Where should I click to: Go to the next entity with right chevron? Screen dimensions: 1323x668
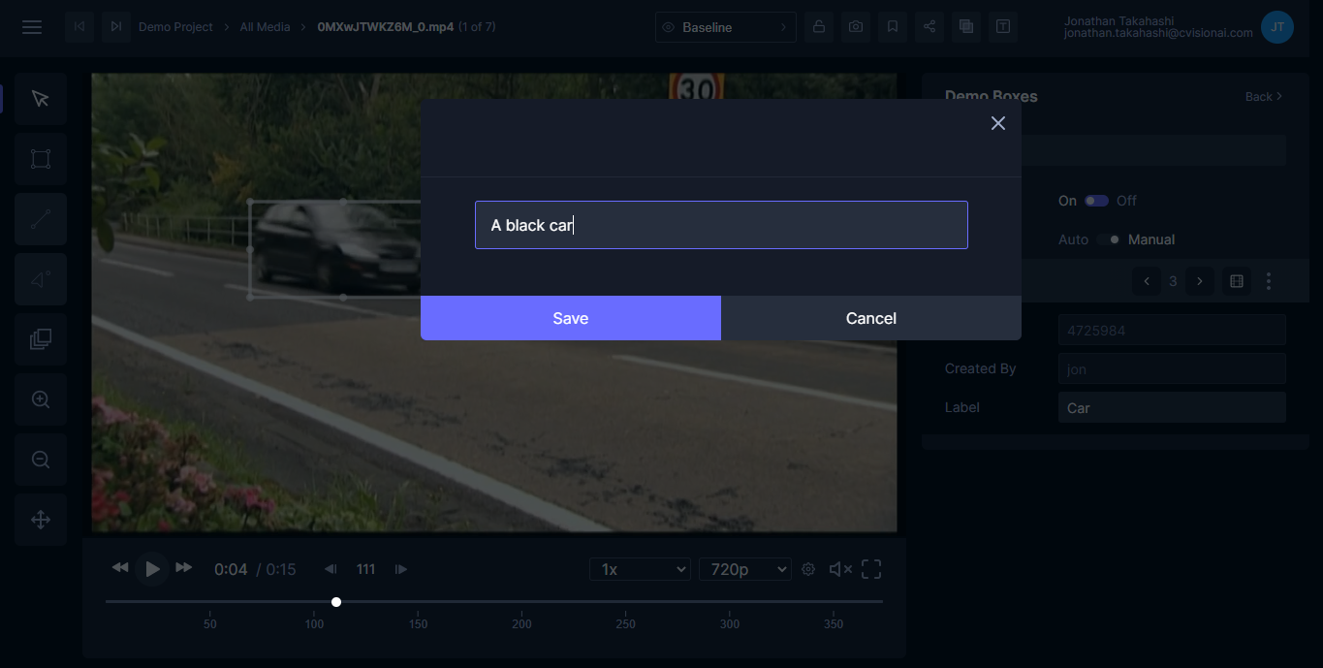tap(1200, 281)
